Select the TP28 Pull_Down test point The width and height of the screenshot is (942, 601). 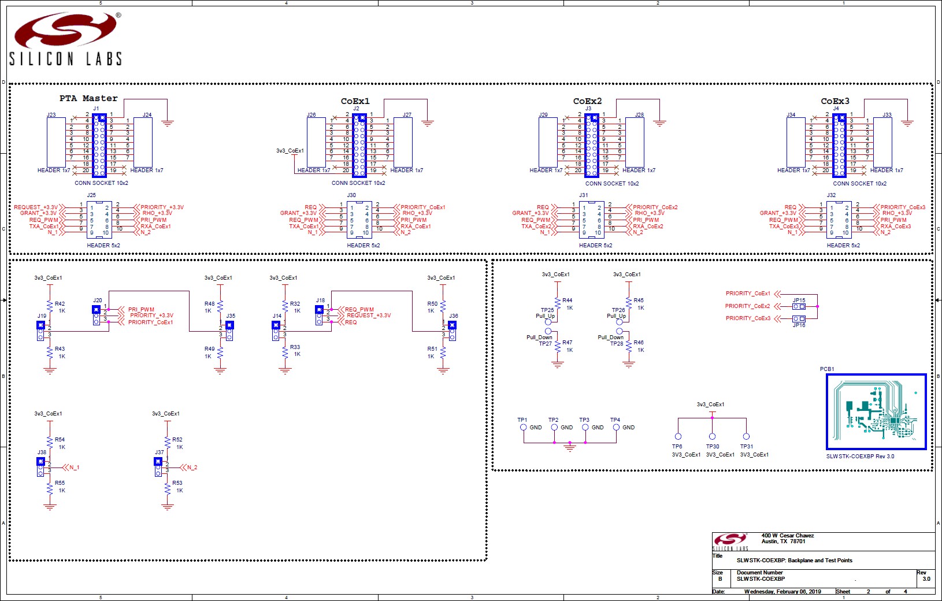(x=619, y=331)
